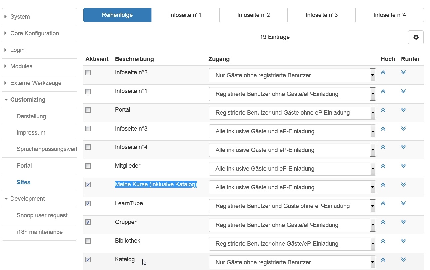Move Infoseite n°4 row down
The width and height of the screenshot is (430, 270).
coord(403,147)
